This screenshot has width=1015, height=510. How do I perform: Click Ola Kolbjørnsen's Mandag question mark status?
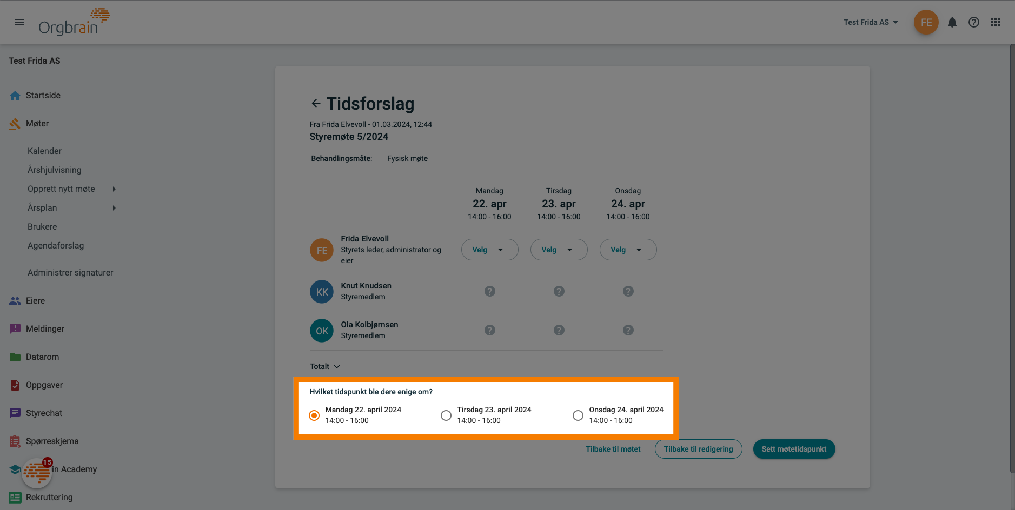[490, 330]
